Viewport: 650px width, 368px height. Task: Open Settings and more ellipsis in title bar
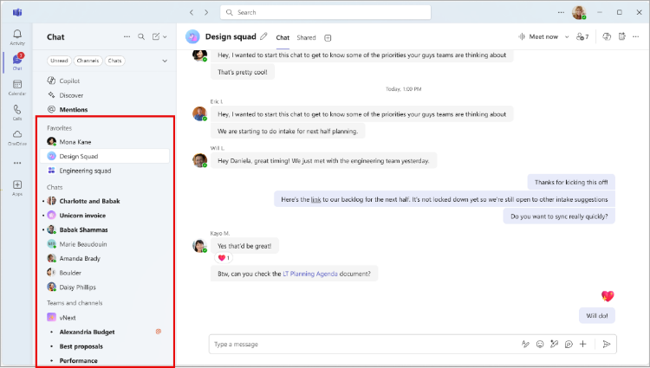coord(561,12)
